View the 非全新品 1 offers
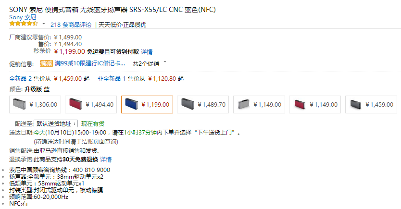 pyautogui.click(x=112, y=79)
